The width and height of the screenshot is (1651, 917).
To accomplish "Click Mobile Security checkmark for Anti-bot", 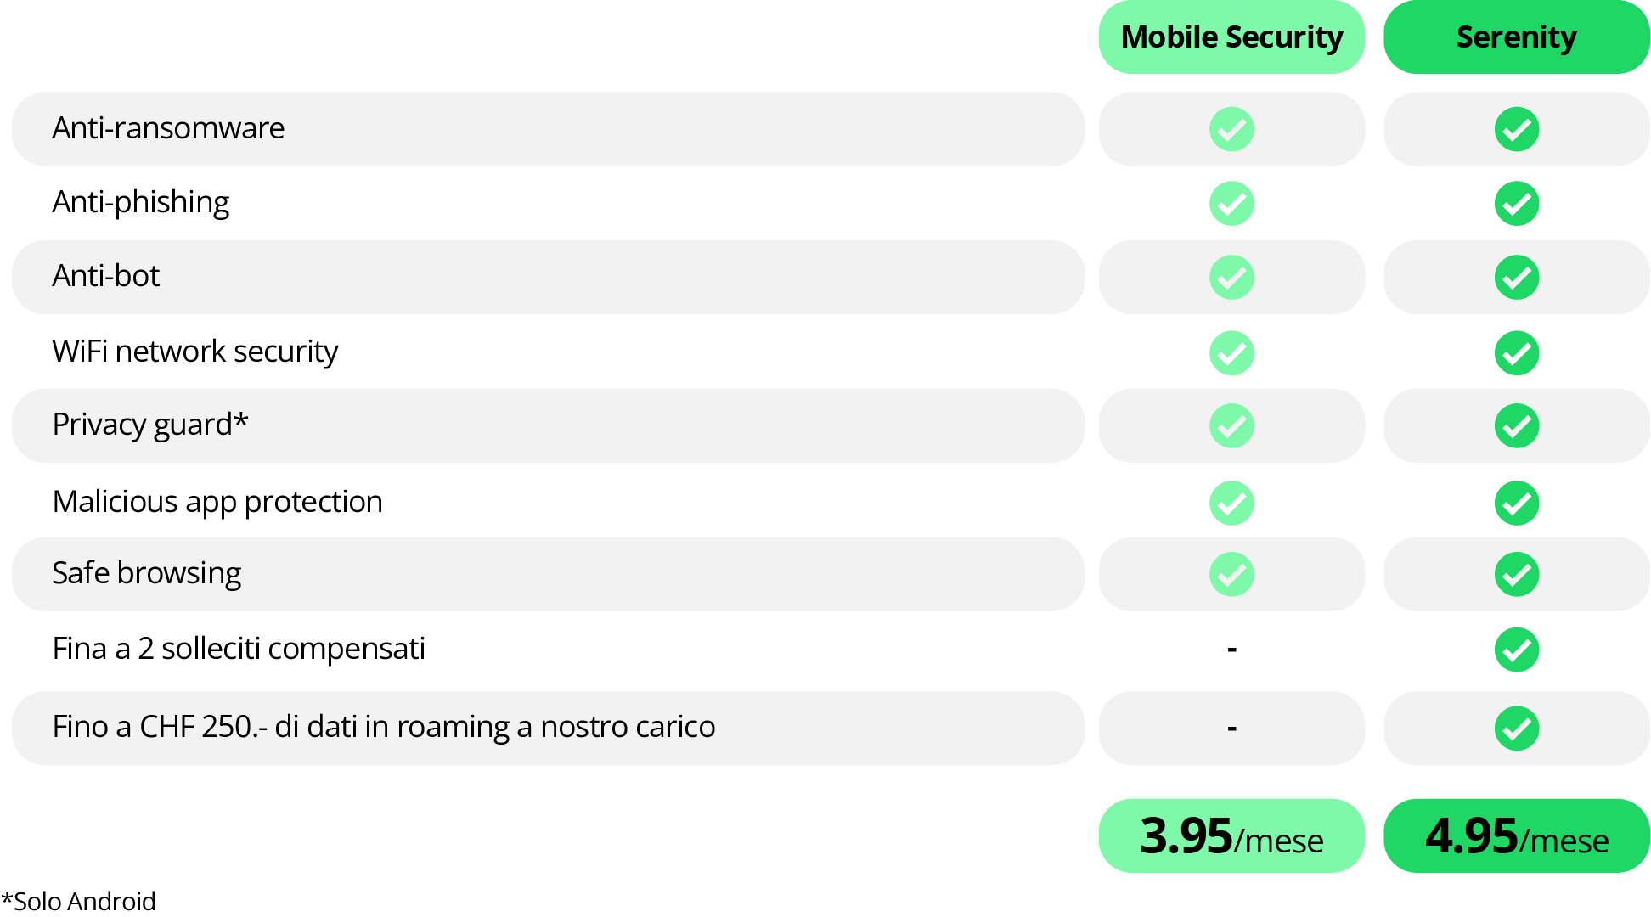I will [1231, 278].
